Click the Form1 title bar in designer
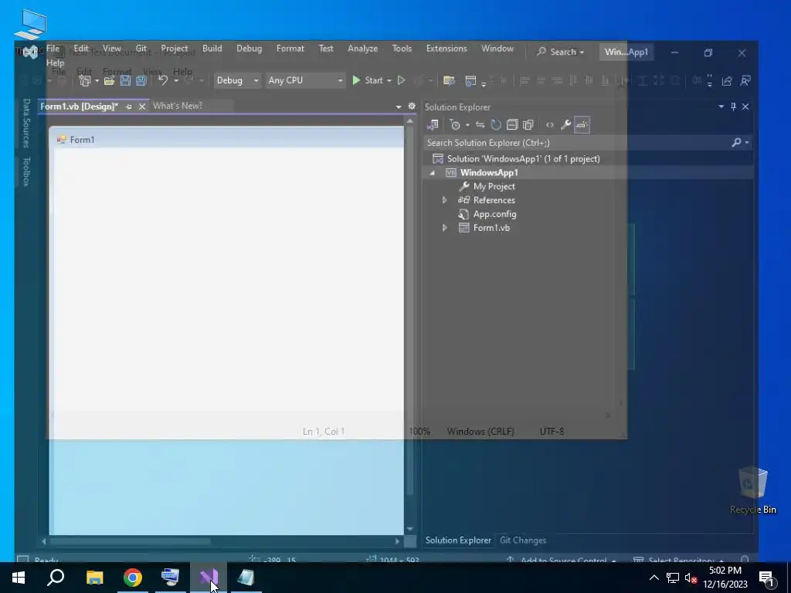This screenshot has width=791, height=593. point(226,139)
